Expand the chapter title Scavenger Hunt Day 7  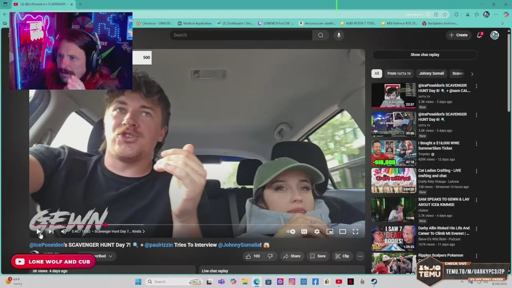click(120, 231)
